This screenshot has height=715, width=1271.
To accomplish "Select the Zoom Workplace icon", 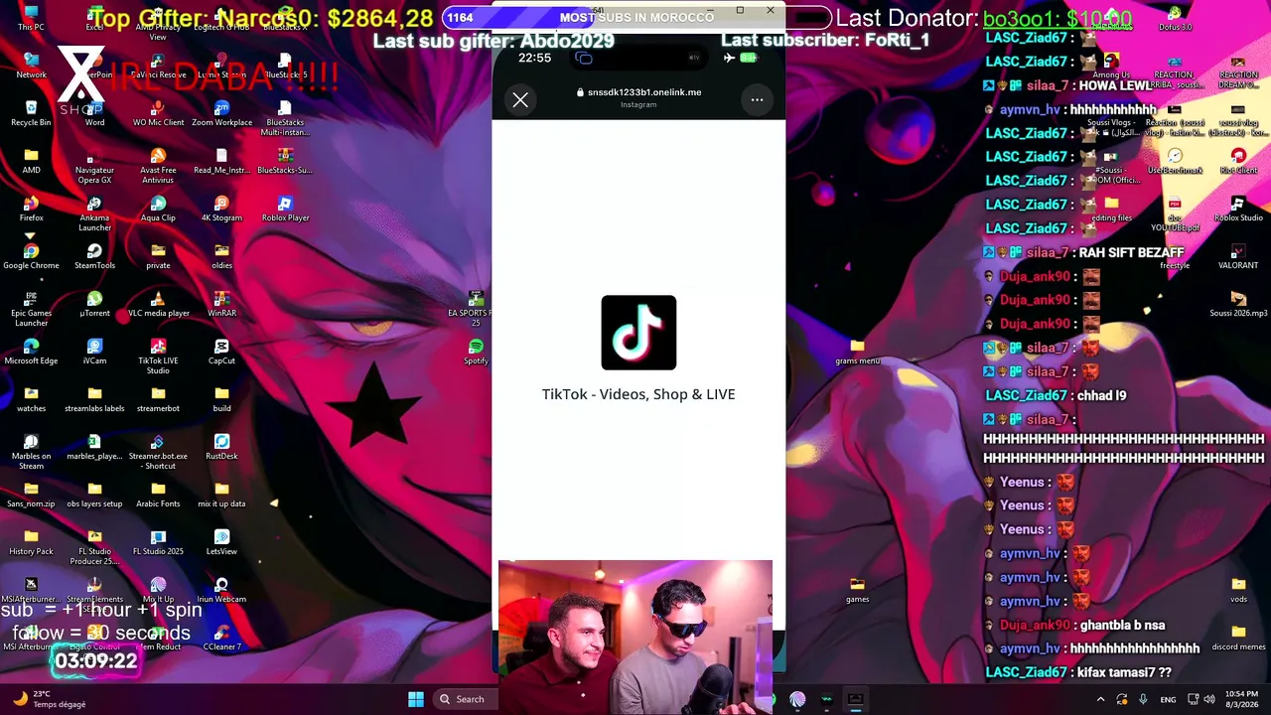I will (x=221, y=111).
